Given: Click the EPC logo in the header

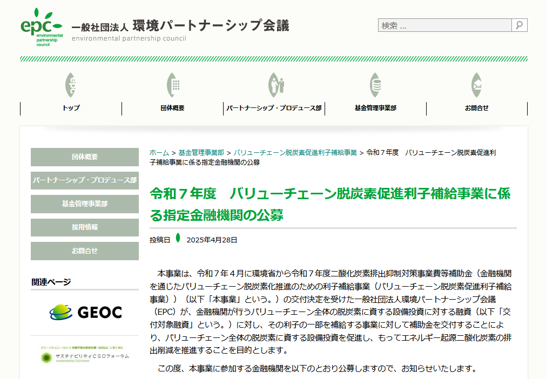Looking at the screenshot, I should point(42,28).
